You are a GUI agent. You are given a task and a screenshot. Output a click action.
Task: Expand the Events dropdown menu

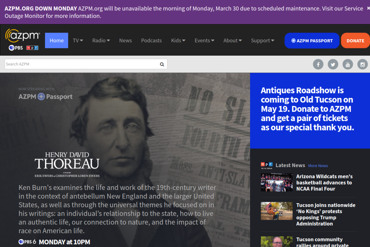tap(204, 41)
